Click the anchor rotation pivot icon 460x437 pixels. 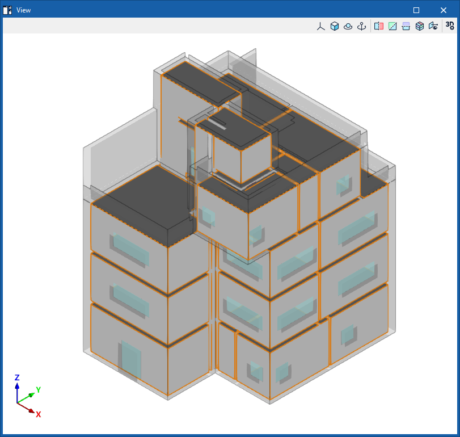click(x=361, y=27)
